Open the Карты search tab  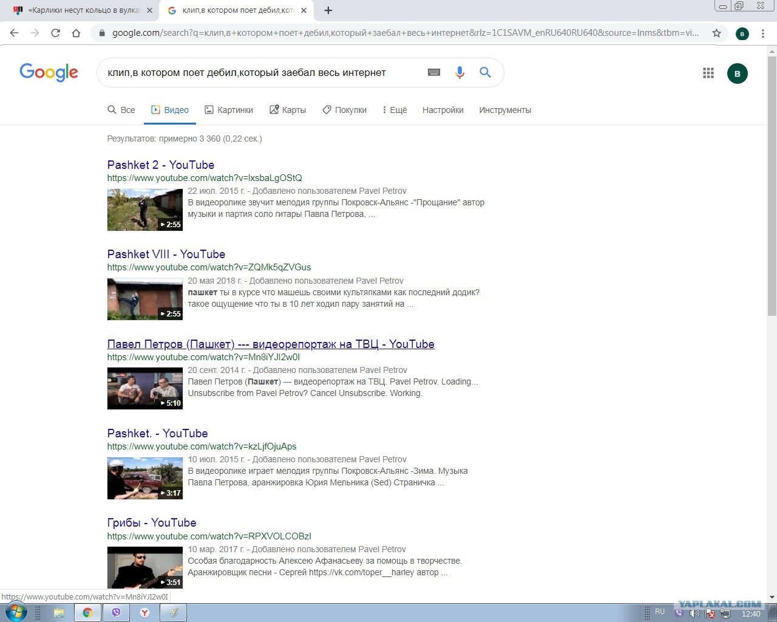click(288, 110)
